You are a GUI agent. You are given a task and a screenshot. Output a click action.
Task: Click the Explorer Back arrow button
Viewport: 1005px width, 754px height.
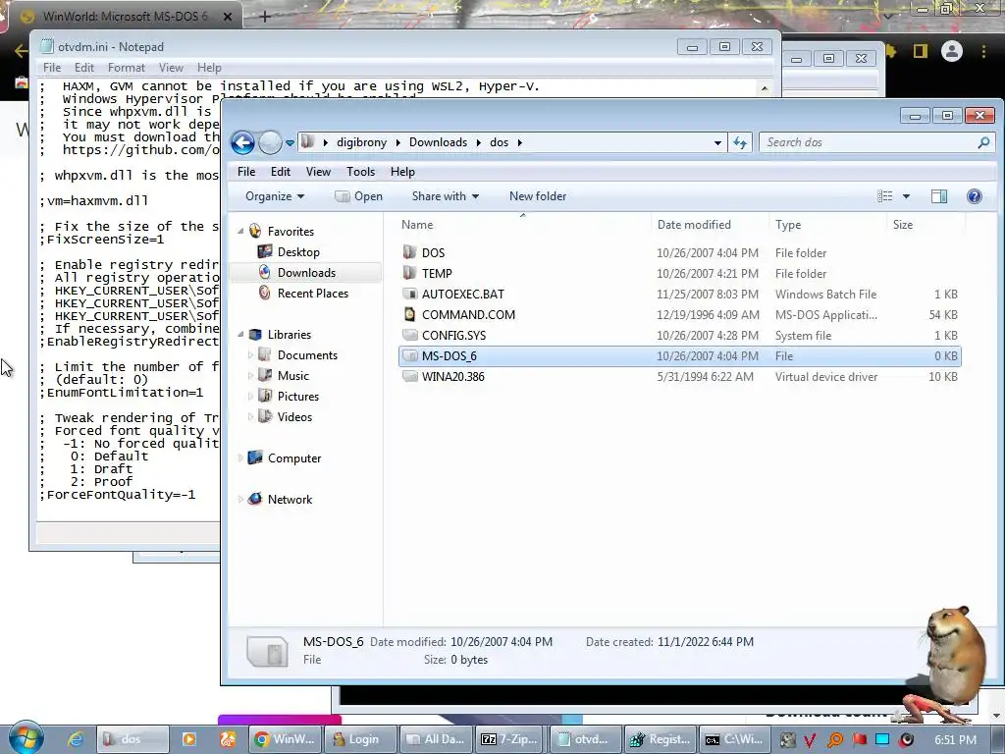click(243, 142)
